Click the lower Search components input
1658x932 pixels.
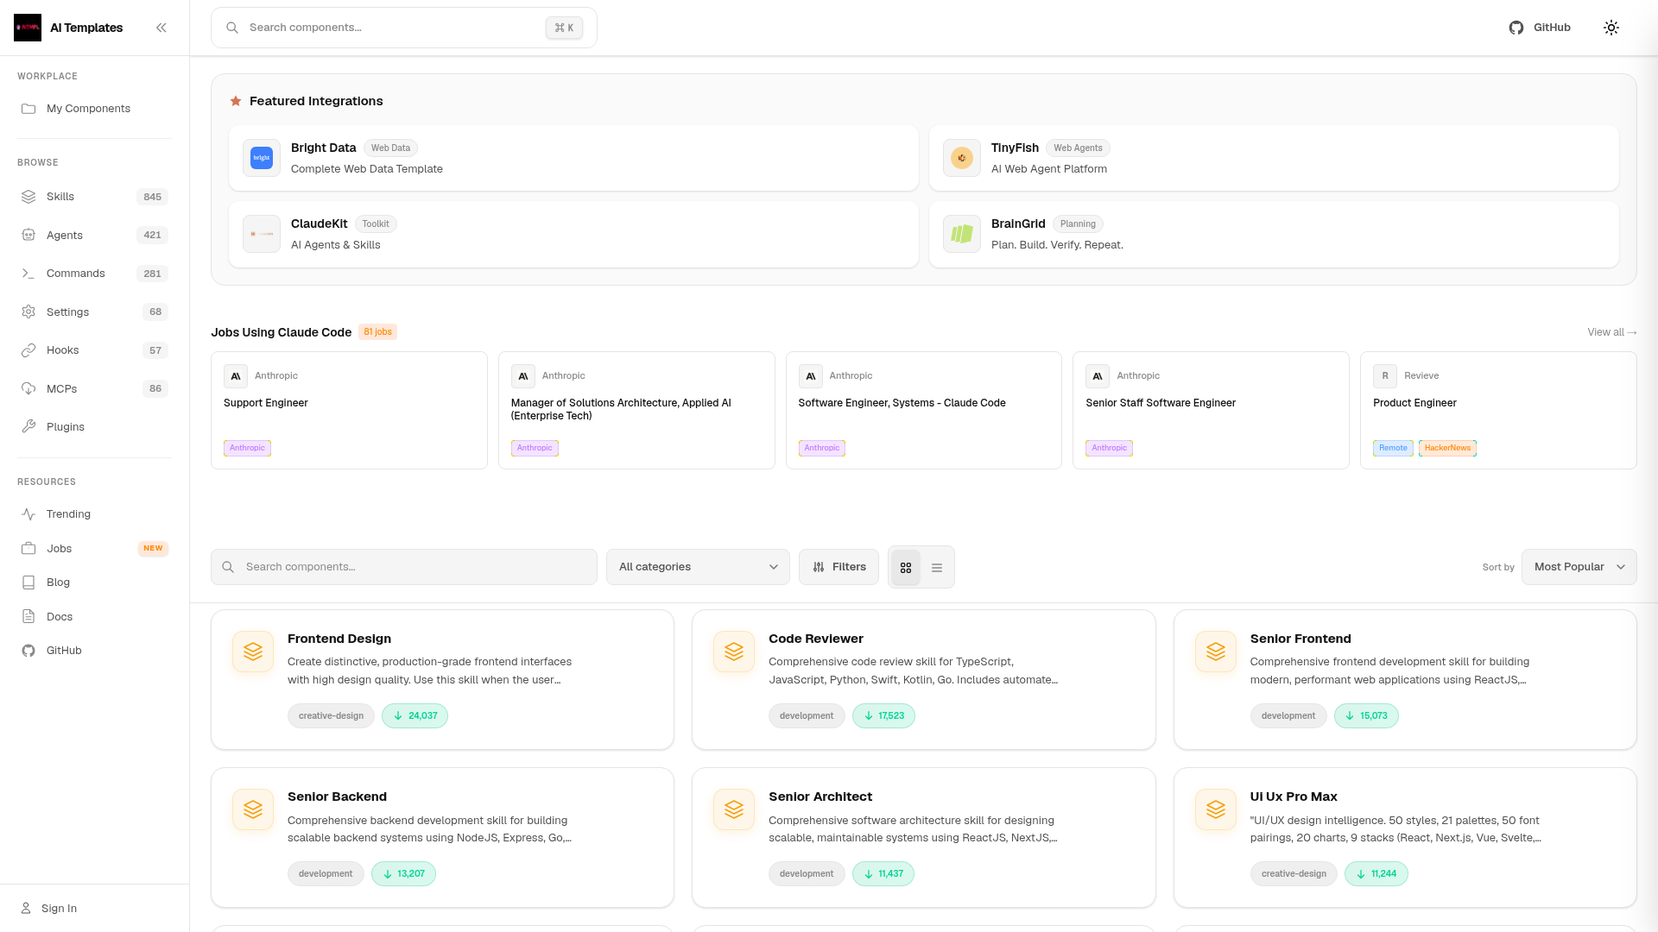[403, 567]
